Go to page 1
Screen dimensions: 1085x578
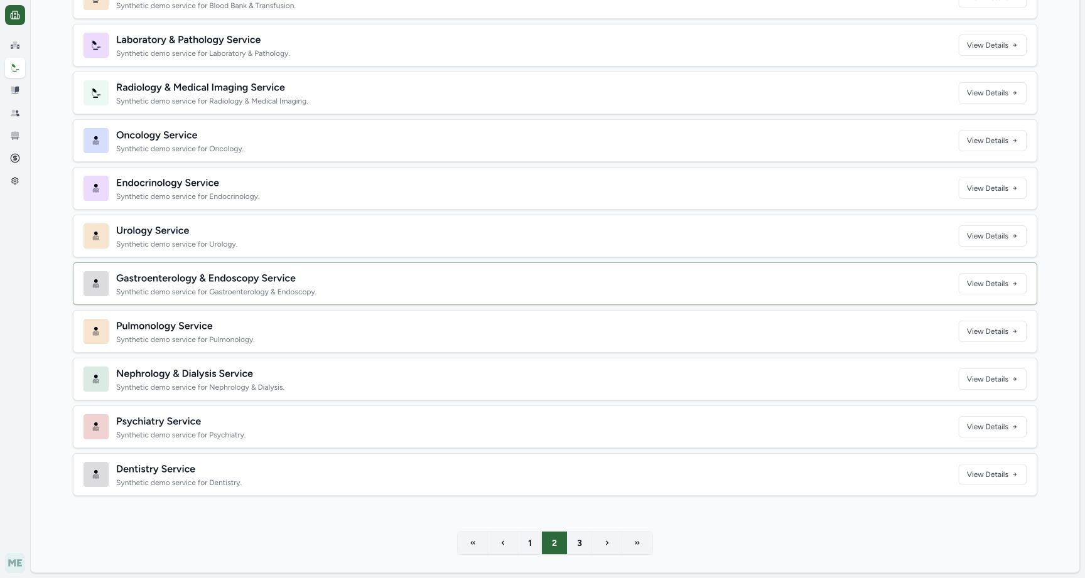point(530,543)
